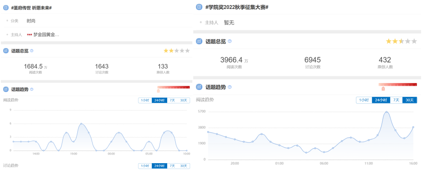The height and width of the screenshot is (178, 422).
Task: Select 24小时 in right 阅读趋势 range
Action: point(381,100)
